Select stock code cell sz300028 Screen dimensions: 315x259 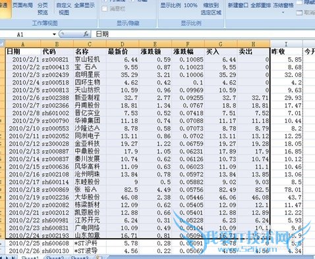click(57, 144)
